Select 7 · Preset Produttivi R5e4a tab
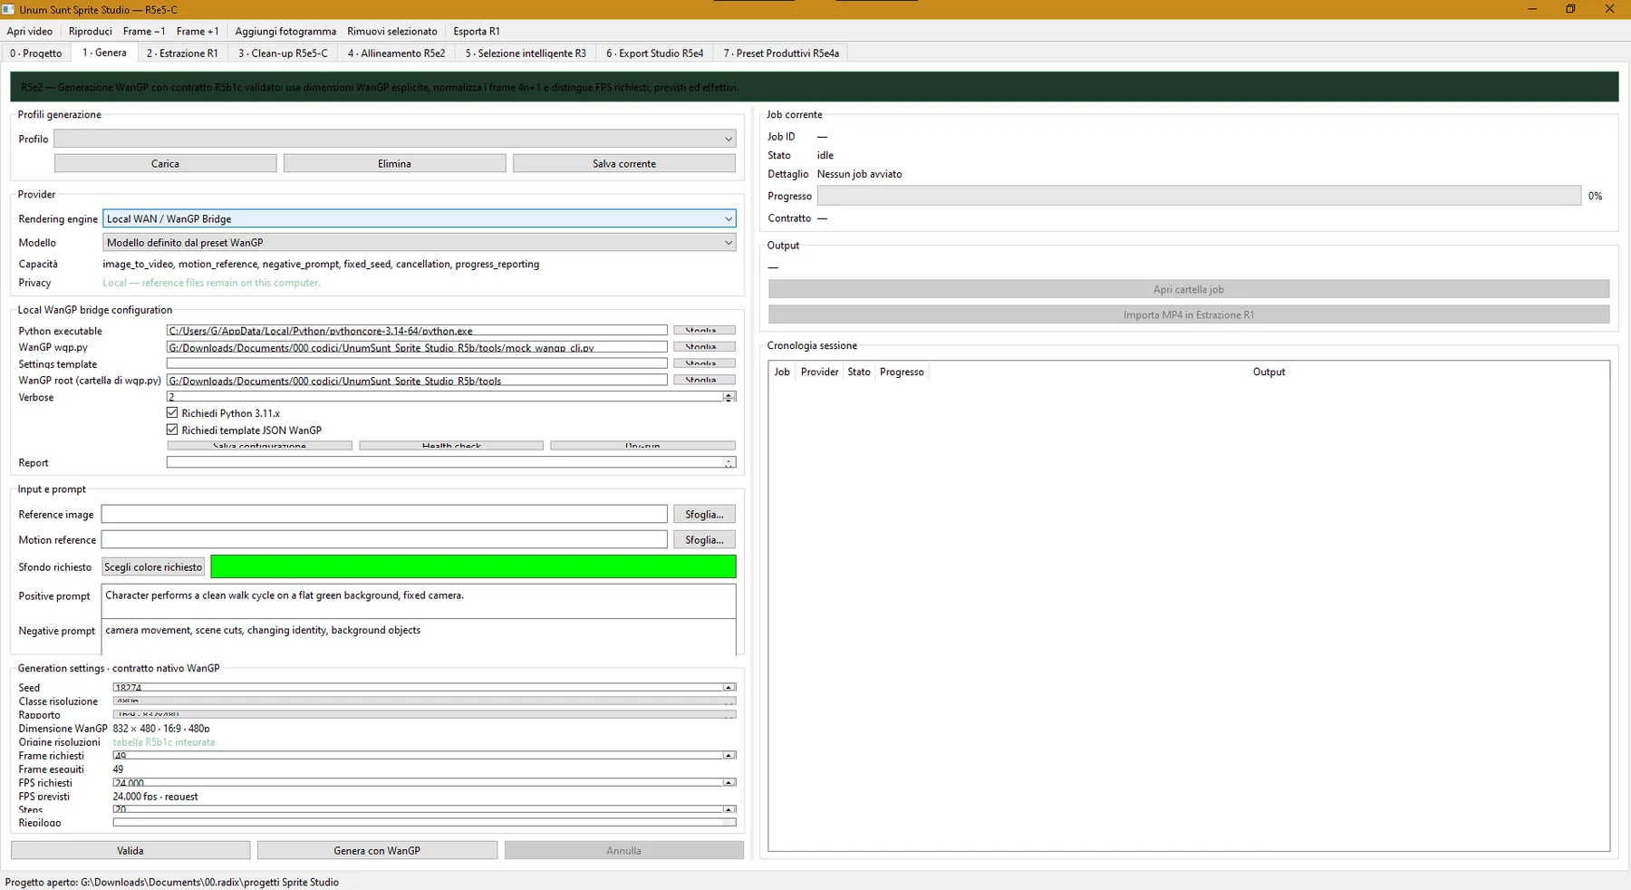 (x=781, y=53)
